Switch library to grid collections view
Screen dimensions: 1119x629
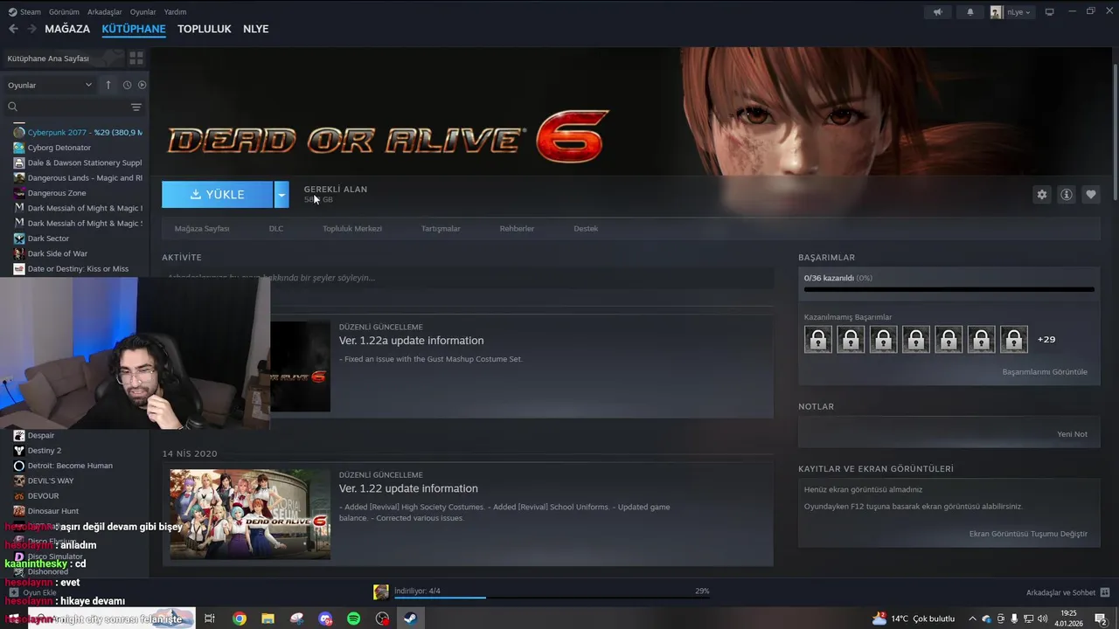click(136, 58)
